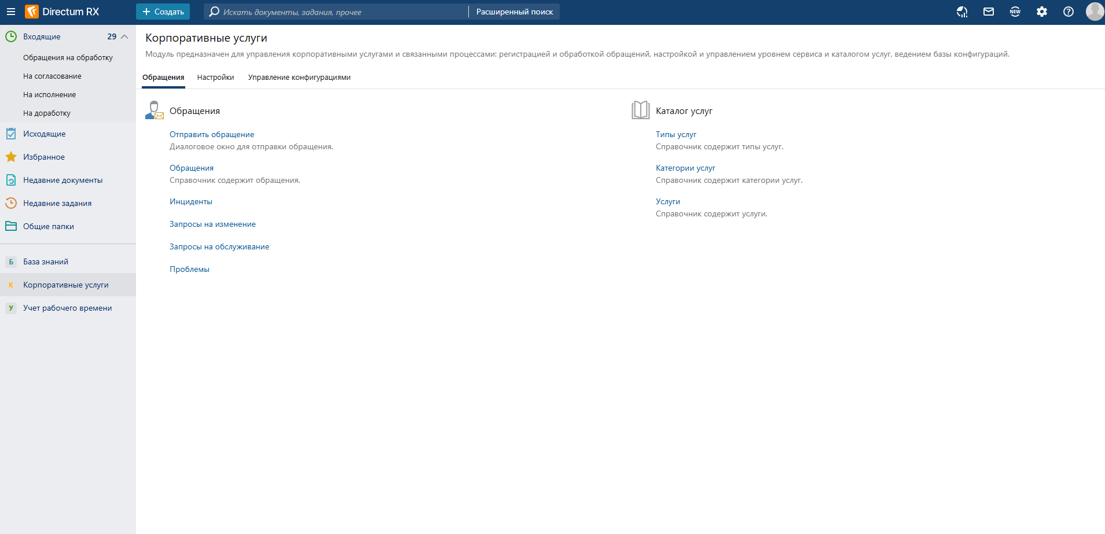Click the Расширенный поиск button
The height and width of the screenshot is (534, 1105).
[x=515, y=12]
